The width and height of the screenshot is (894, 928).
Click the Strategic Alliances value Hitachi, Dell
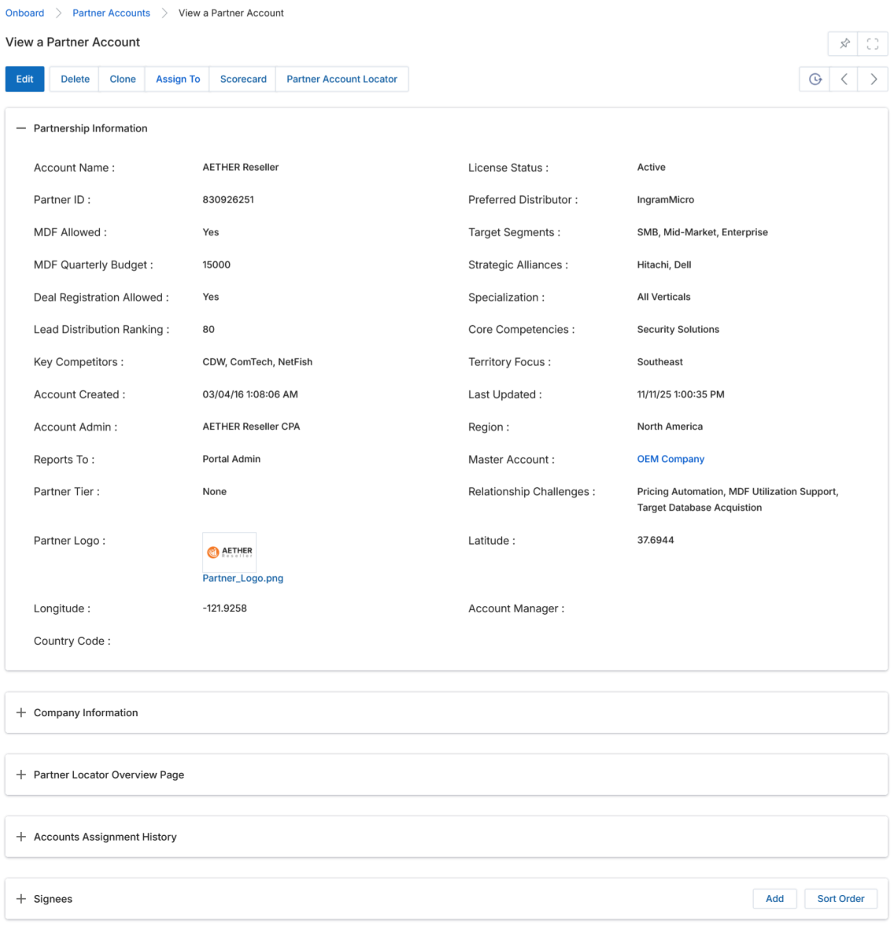pyautogui.click(x=664, y=265)
